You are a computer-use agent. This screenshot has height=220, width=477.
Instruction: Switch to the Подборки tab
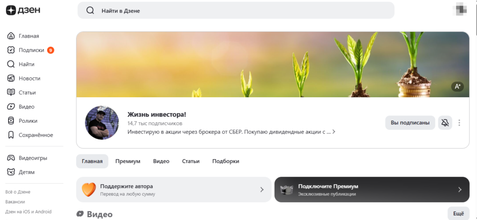226,161
